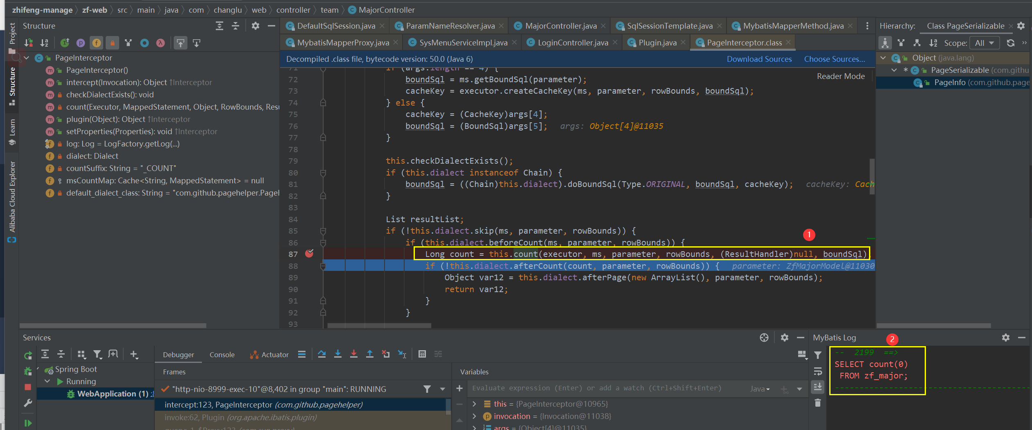Click Autoscroll from Source icon in Structure

click(197, 43)
